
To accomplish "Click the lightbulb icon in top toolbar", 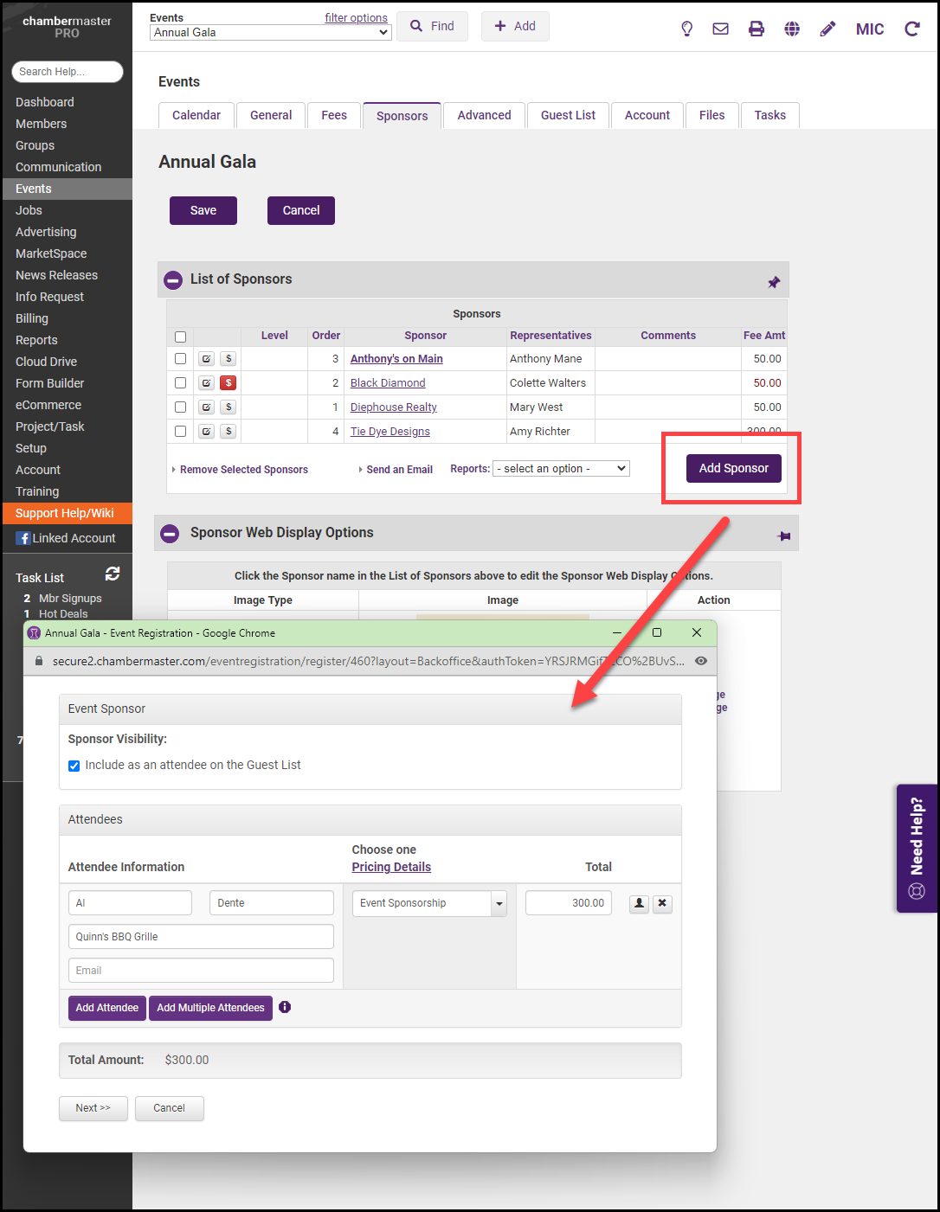I will coord(686,29).
